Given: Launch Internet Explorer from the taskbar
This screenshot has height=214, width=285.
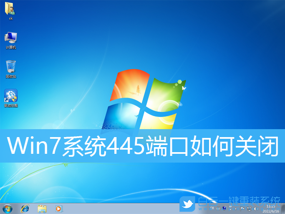Looking at the screenshot, I should click(x=25, y=209).
